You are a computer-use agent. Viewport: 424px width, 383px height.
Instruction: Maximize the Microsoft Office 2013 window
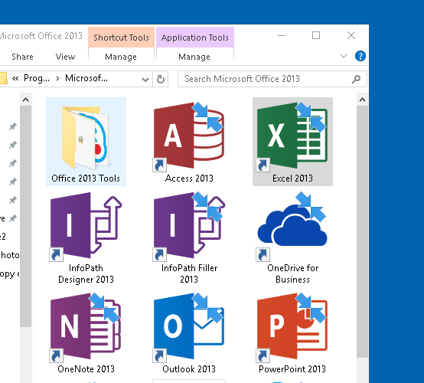(316, 35)
